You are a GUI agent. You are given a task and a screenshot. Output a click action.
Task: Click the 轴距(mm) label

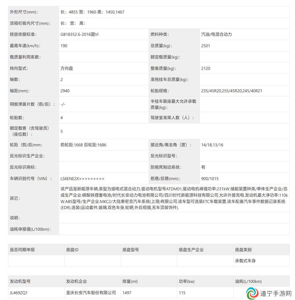(x=20, y=91)
